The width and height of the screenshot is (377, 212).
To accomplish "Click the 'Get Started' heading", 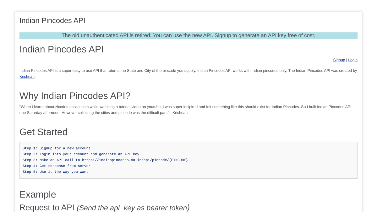I will click(x=43, y=132).
